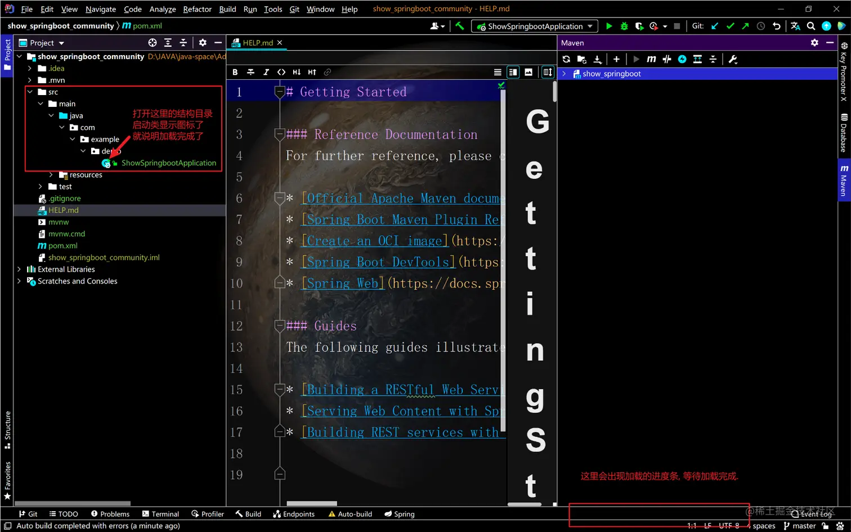Viewport: 851px width, 532px height.
Task: Roll back changes with the undo icon
Action: click(x=777, y=26)
